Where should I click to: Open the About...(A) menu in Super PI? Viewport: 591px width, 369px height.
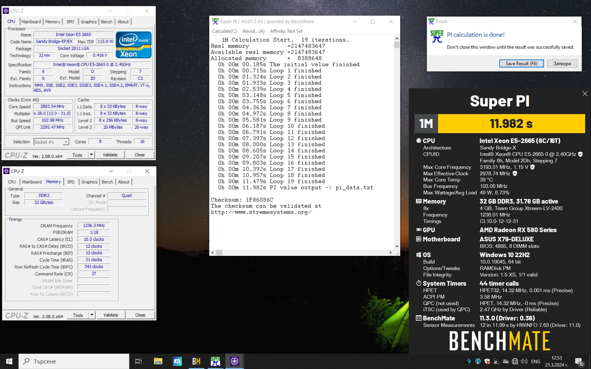(253, 31)
